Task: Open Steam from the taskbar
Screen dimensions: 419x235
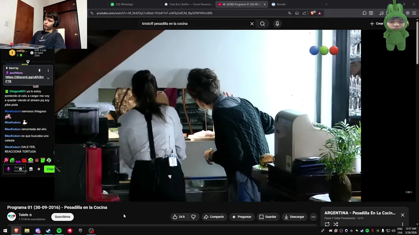Action: click(48, 231)
